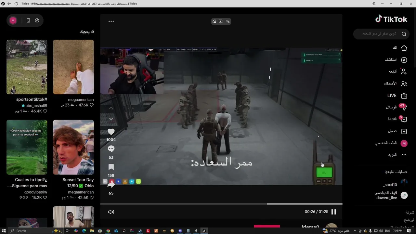Image resolution: width=416 pixels, height=234 pixels.
Task: Reload the page with the refresh icon
Action: [x=16, y=4]
